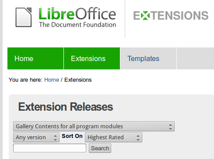Expand the Any version dropdown
This screenshot has height=159, width=214.
(x=36, y=137)
